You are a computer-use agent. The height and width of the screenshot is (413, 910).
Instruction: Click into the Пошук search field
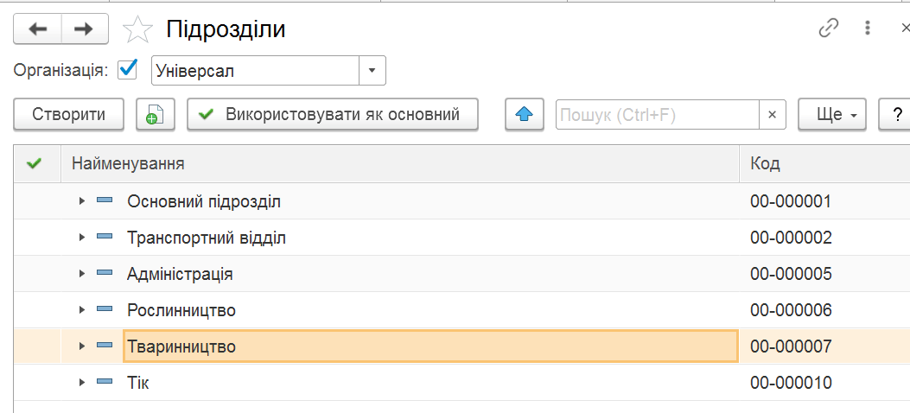[658, 115]
